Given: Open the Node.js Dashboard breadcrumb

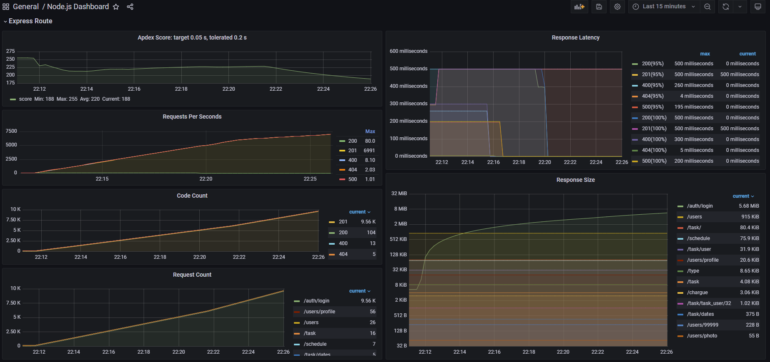Looking at the screenshot, I should [x=78, y=7].
